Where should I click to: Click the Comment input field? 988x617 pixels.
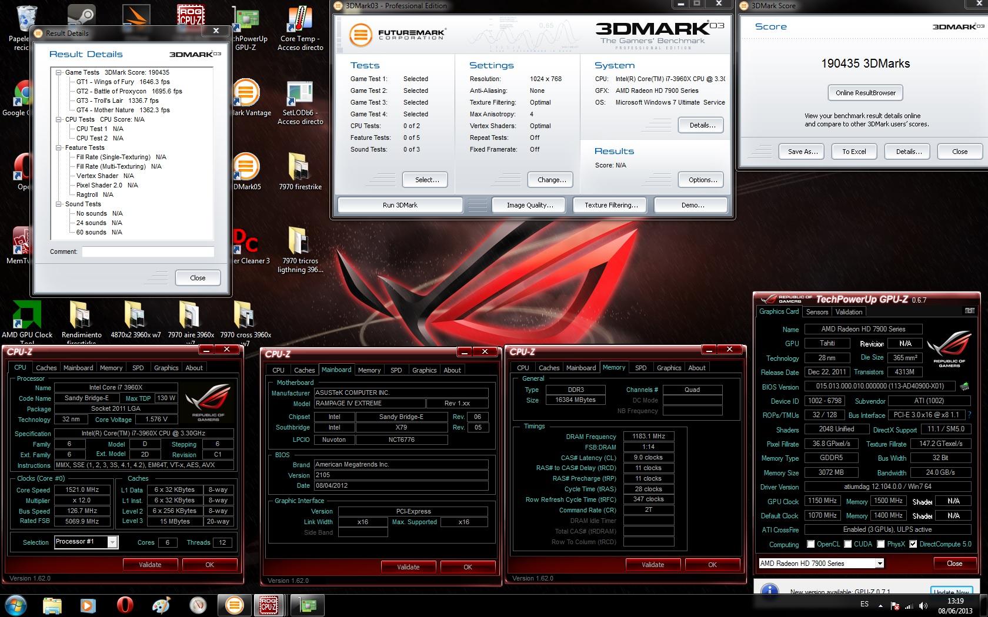[148, 252]
